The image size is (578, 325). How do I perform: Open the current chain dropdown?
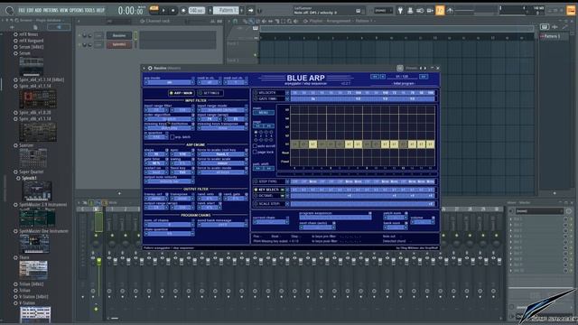click(x=271, y=222)
